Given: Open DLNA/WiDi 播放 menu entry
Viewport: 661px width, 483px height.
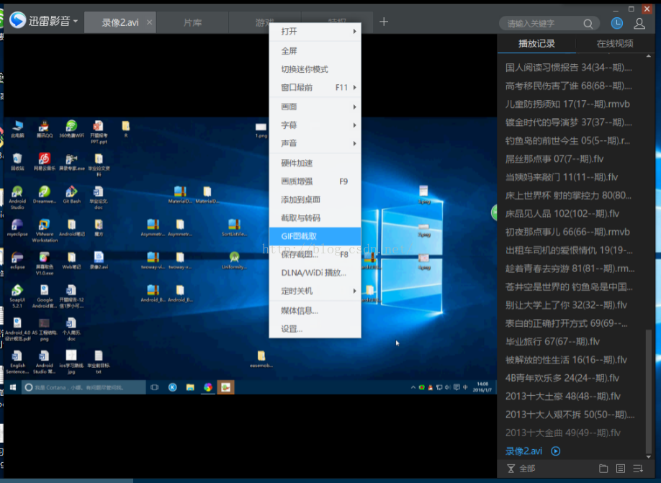Looking at the screenshot, I should [315, 273].
